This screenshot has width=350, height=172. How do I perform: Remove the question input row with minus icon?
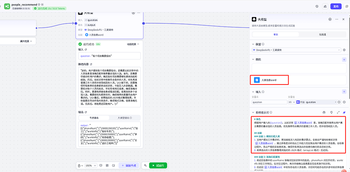pyautogui.click(x=344, y=102)
